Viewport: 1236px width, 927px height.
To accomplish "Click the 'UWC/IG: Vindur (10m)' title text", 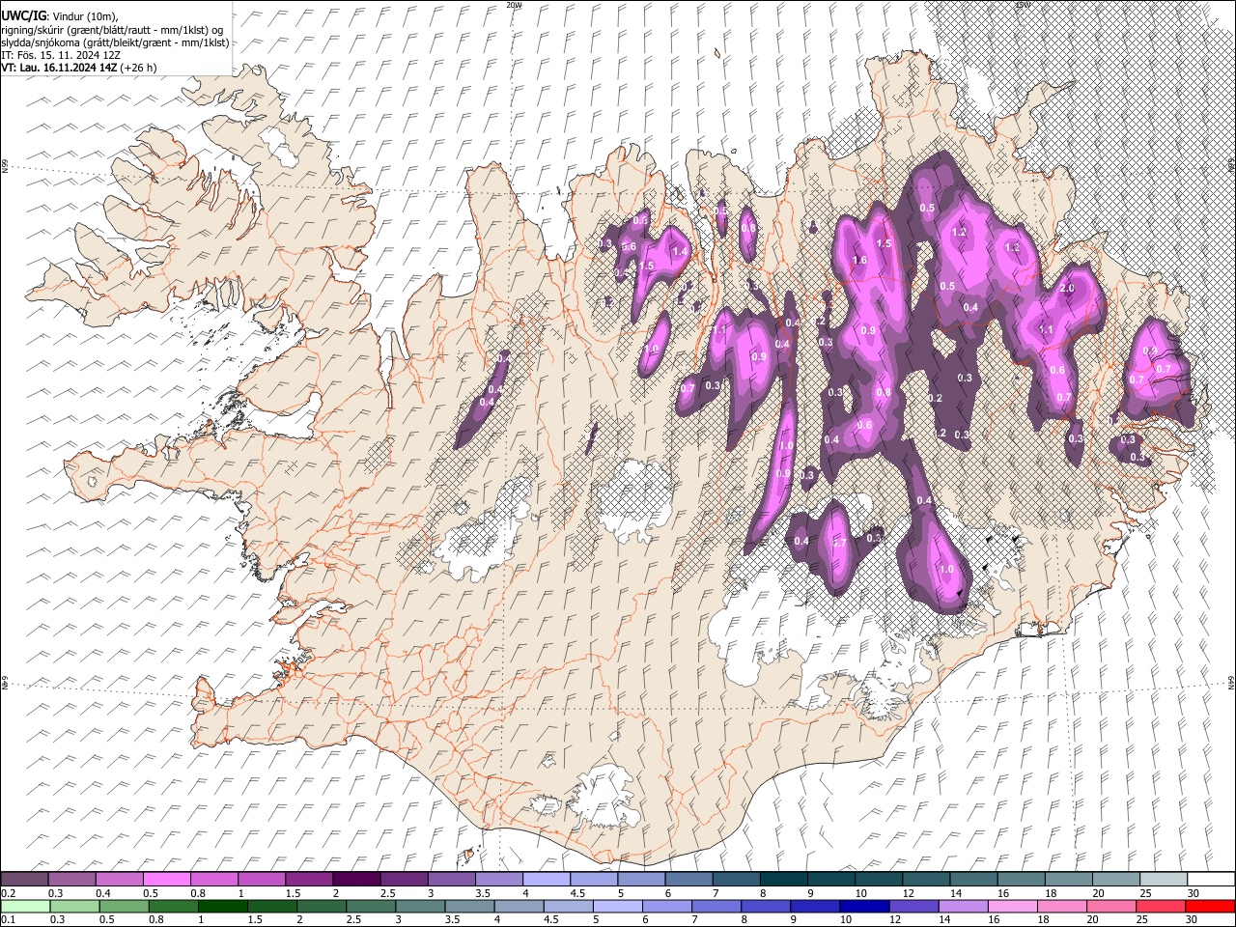I will [x=60, y=16].
